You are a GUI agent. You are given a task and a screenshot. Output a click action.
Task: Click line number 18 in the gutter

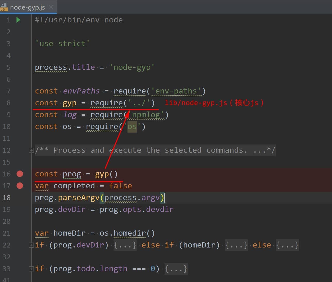tap(7, 198)
